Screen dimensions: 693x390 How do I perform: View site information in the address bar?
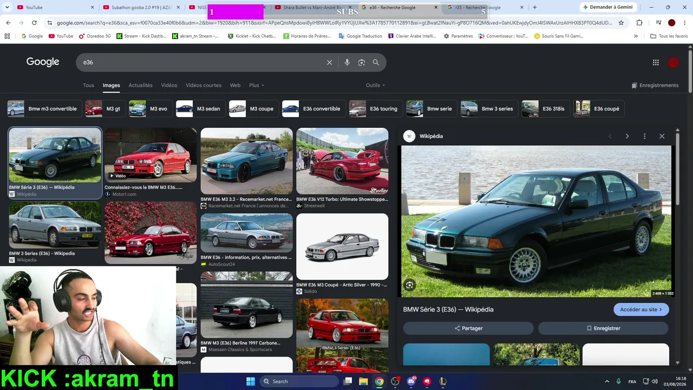coord(50,23)
